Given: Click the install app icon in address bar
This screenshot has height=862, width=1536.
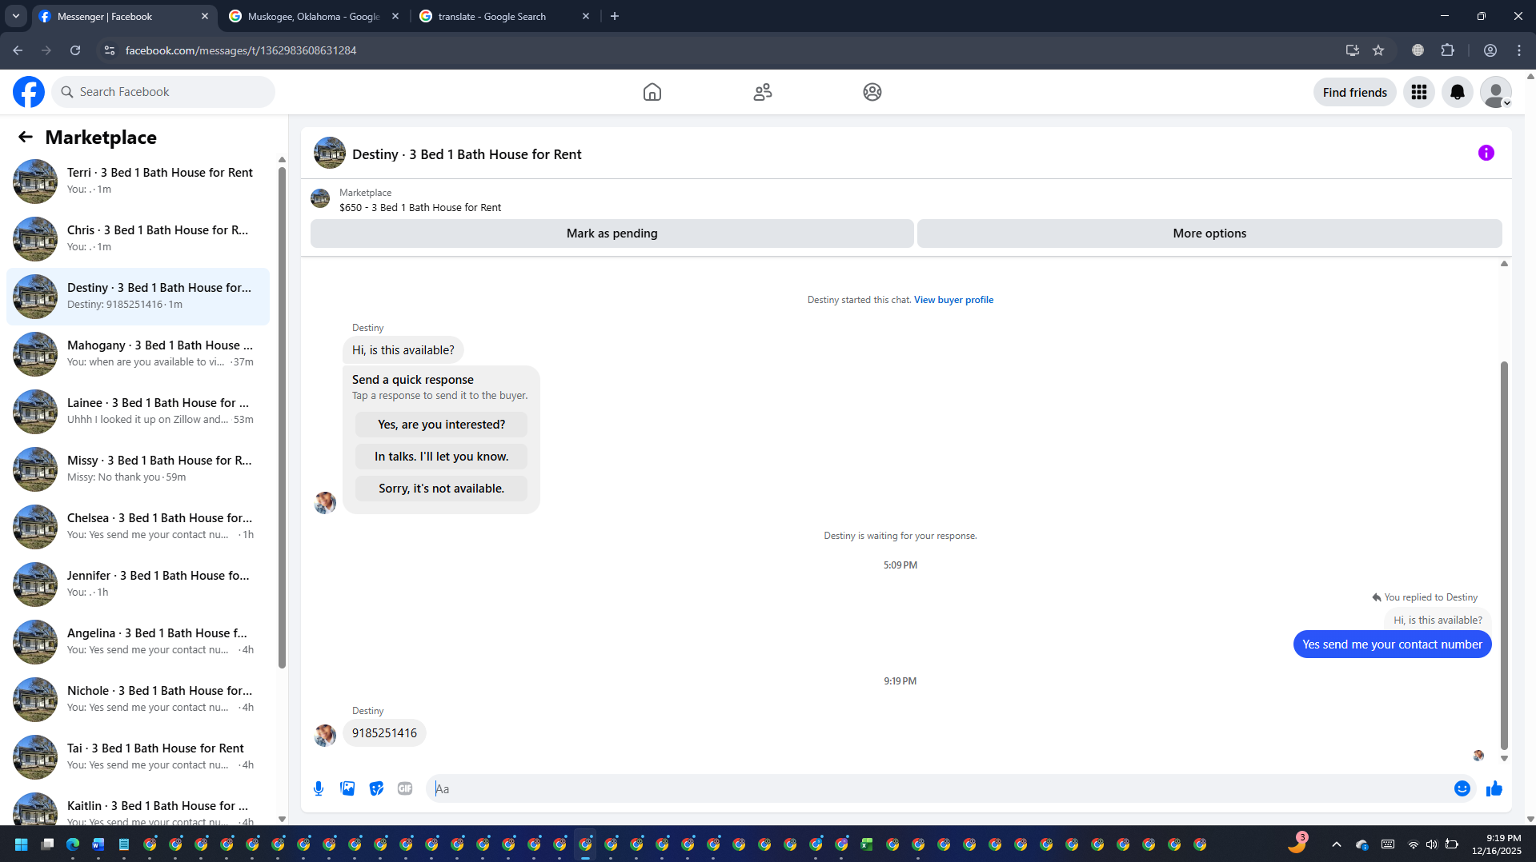Looking at the screenshot, I should tap(1353, 50).
